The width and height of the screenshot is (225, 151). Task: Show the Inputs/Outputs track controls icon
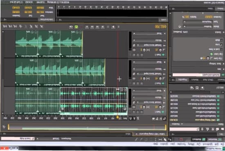164,119
